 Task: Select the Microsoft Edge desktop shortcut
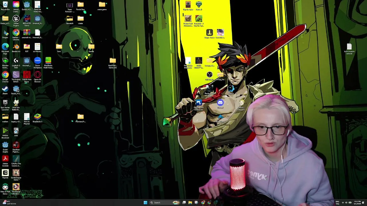click(x=5, y=49)
